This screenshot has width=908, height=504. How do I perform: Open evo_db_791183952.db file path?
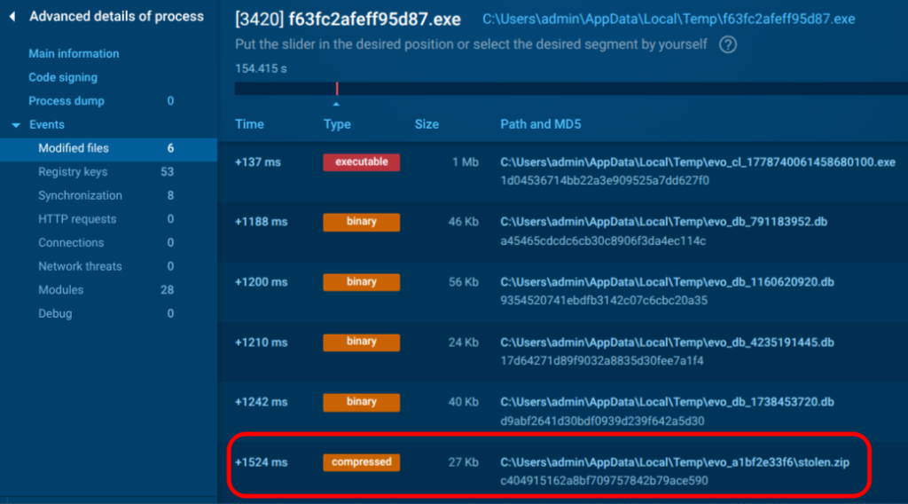[x=663, y=222]
